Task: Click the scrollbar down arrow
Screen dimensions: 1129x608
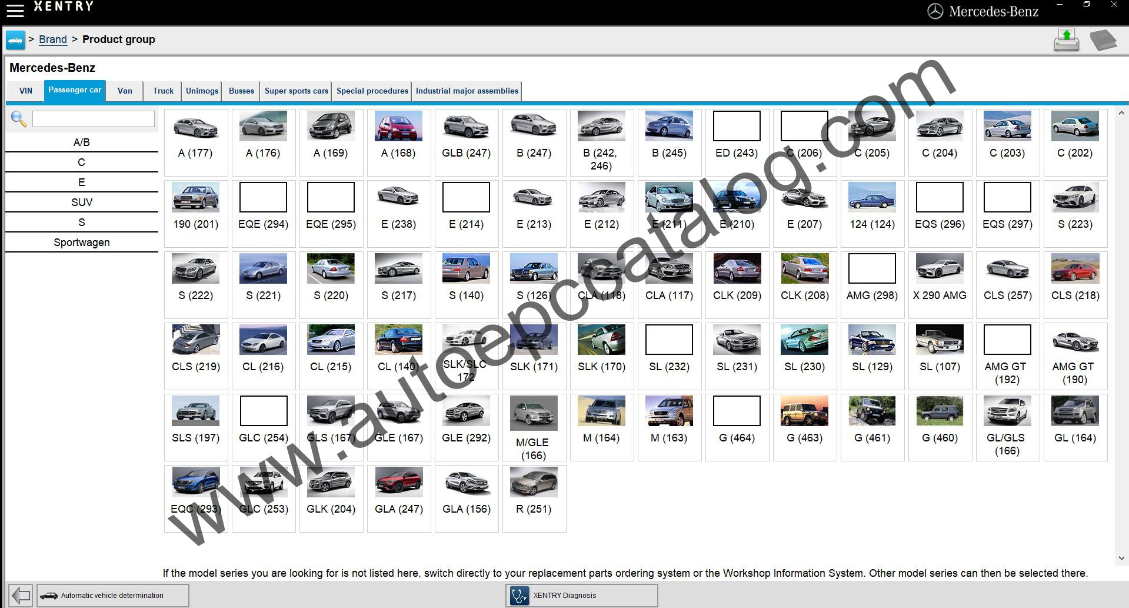Action: click(x=1121, y=558)
